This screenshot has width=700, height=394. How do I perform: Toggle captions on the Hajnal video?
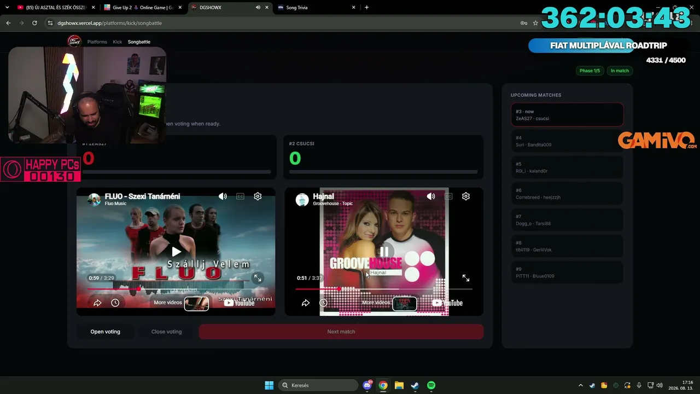pyautogui.click(x=448, y=196)
